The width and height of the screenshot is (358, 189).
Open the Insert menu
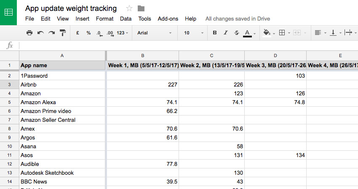[83, 18]
